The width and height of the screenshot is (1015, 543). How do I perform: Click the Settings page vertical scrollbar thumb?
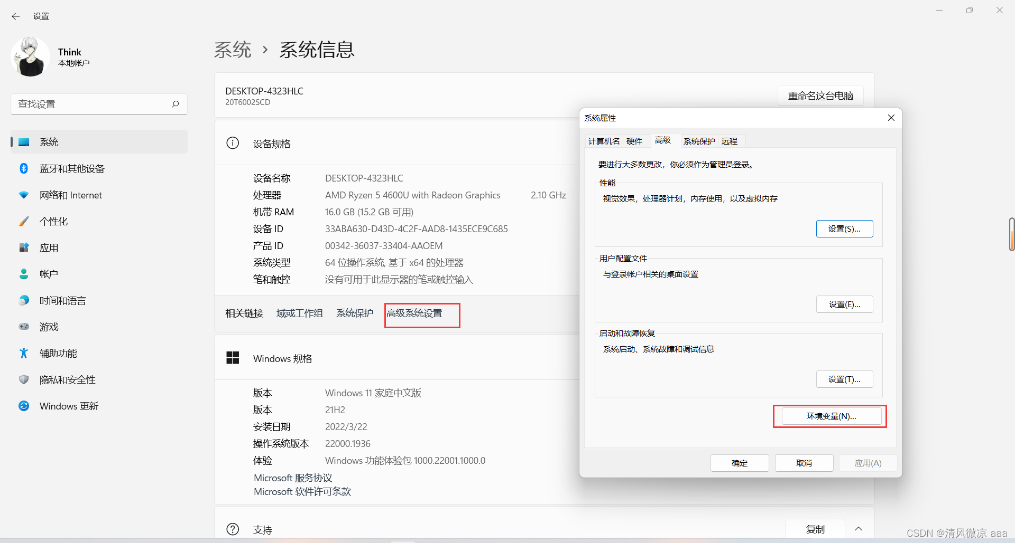point(1012,234)
